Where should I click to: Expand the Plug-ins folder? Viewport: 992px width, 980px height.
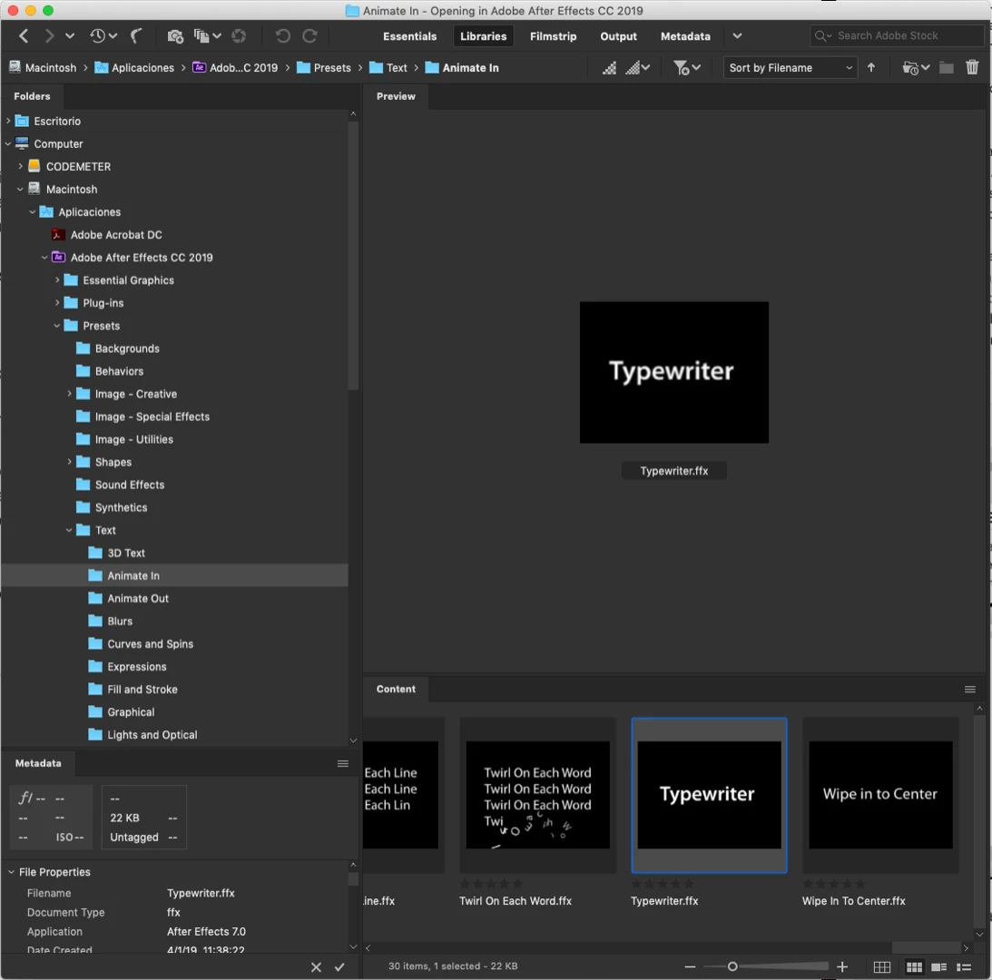[x=57, y=303]
